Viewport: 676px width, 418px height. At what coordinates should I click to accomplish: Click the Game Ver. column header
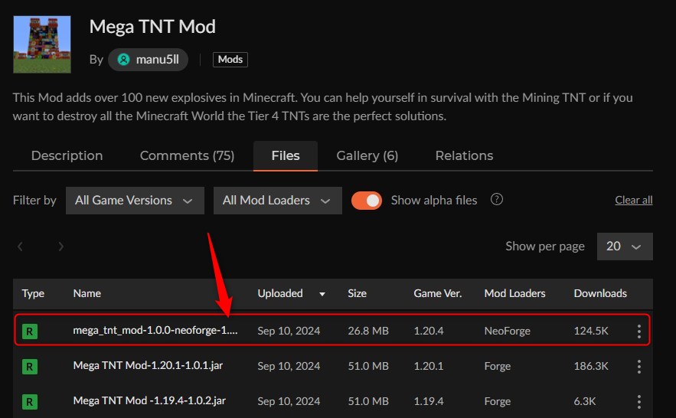(x=438, y=293)
